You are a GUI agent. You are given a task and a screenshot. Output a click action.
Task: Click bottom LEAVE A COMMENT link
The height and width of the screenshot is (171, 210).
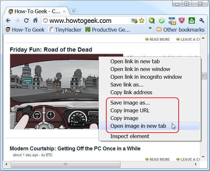(188, 159)
